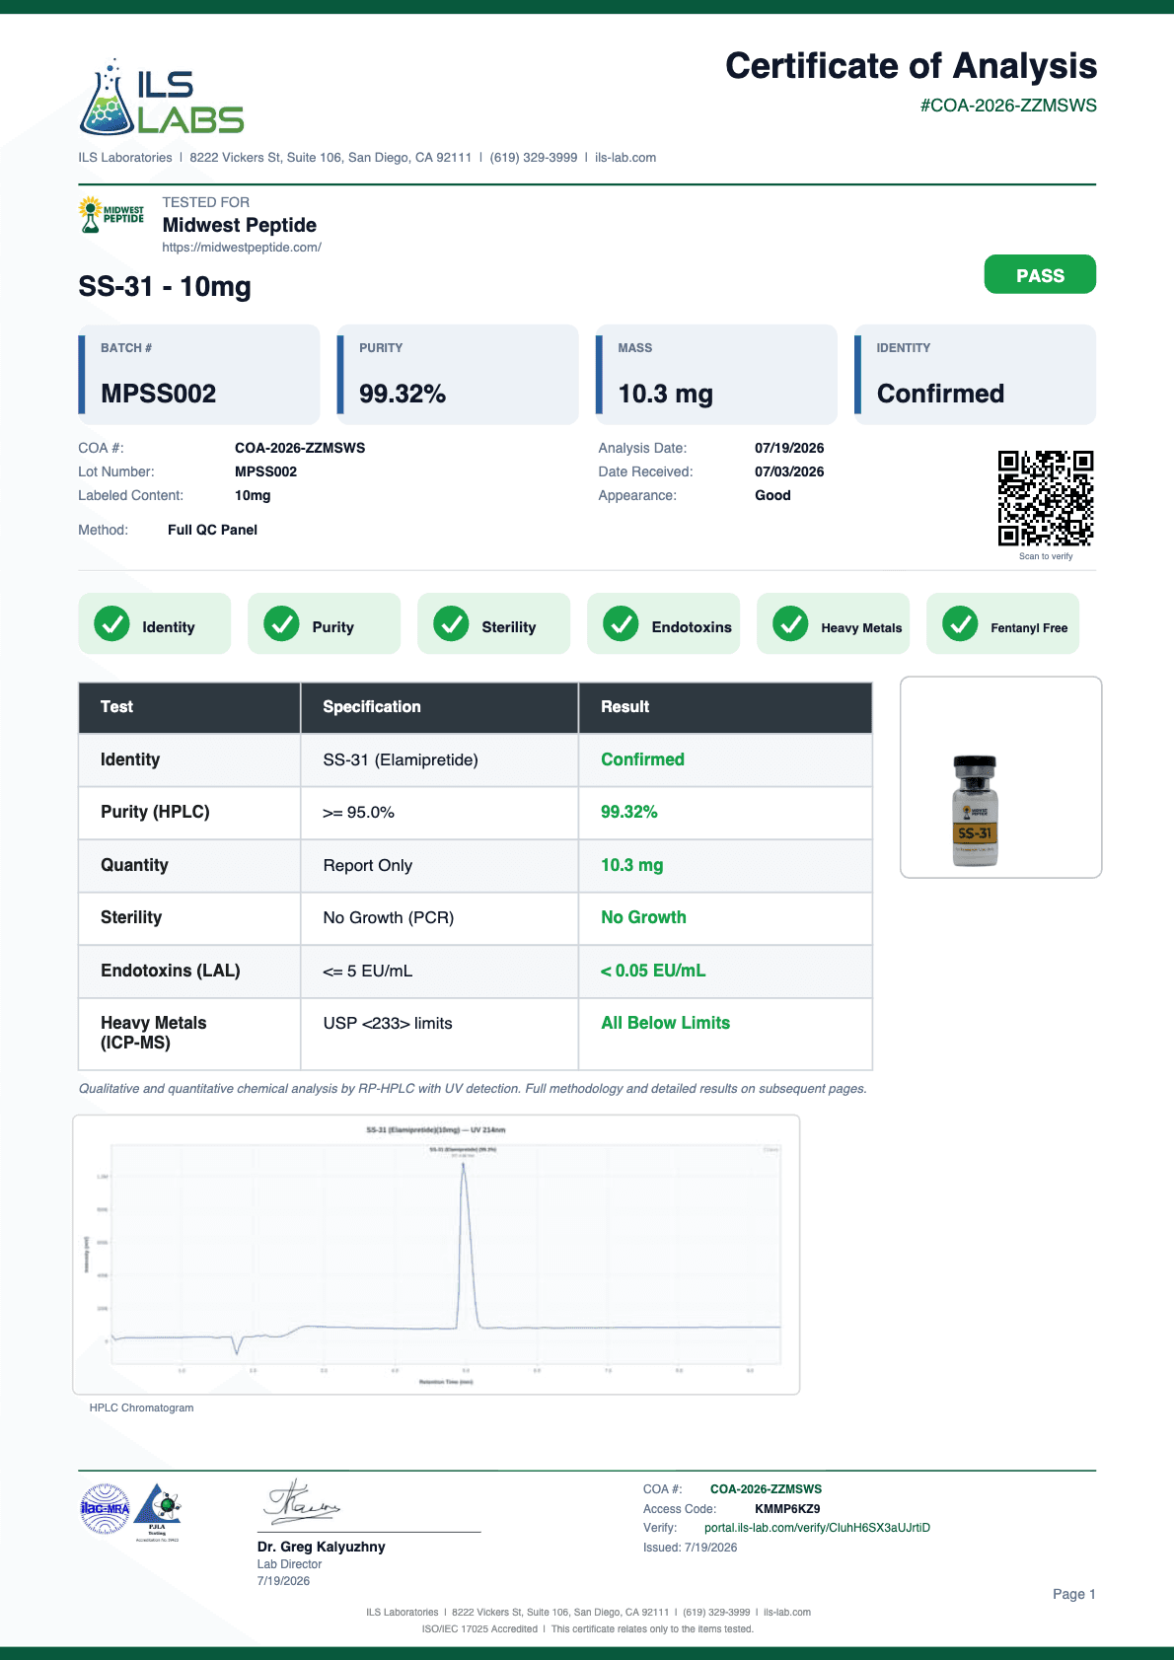Click the Access Code KMMP6KZ9

coord(787,1508)
